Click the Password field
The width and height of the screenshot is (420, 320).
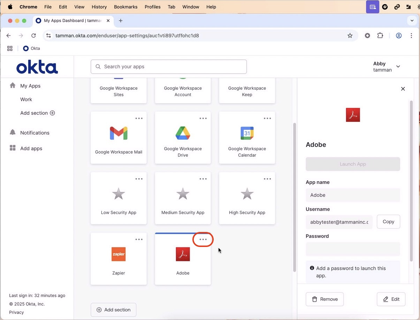point(353,249)
